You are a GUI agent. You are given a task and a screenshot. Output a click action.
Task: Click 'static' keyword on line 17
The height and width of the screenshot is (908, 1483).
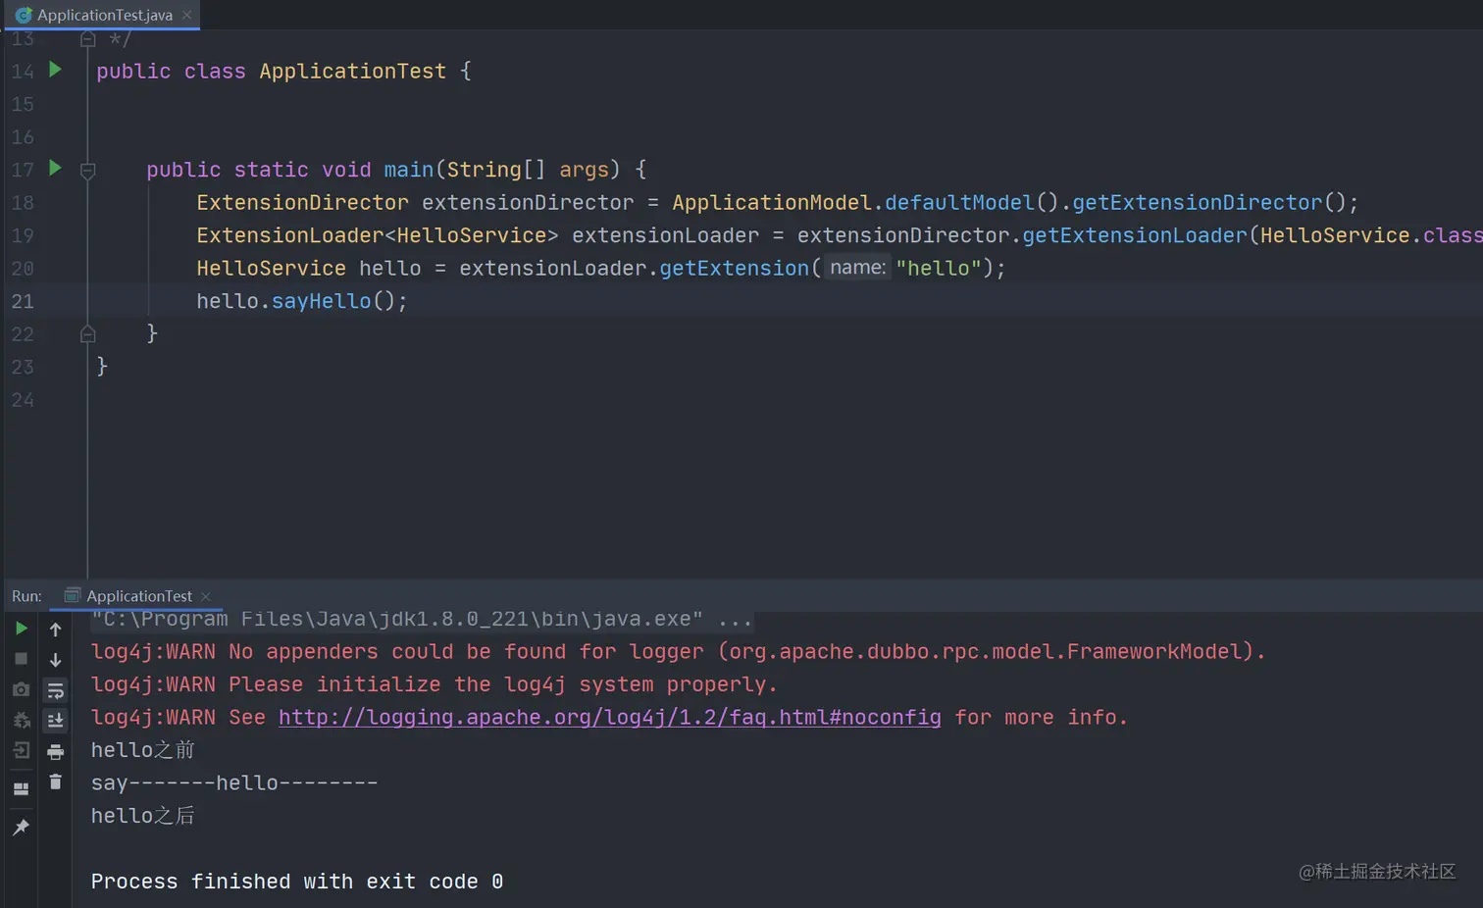(271, 170)
